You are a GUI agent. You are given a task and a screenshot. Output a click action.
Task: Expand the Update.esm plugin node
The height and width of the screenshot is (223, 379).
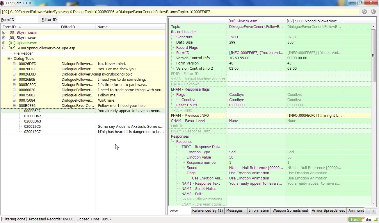4,43
